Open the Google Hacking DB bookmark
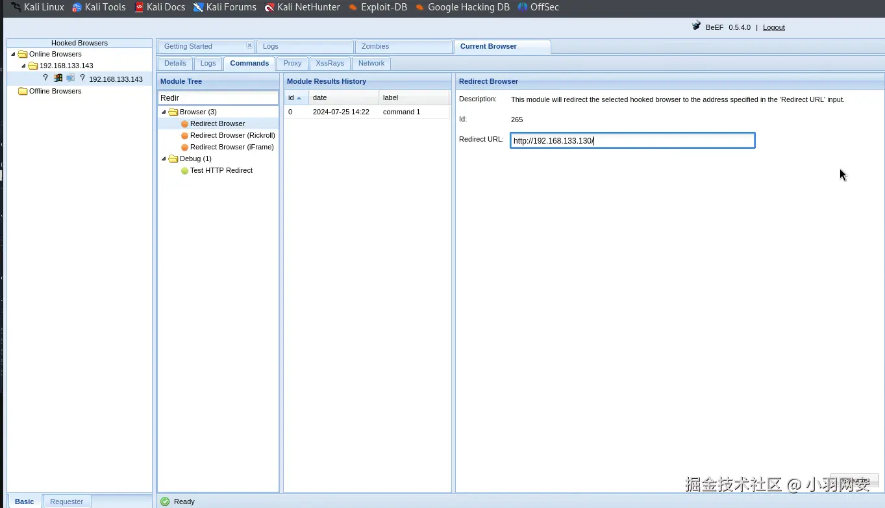The image size is (885, 508). pos(462,7)
